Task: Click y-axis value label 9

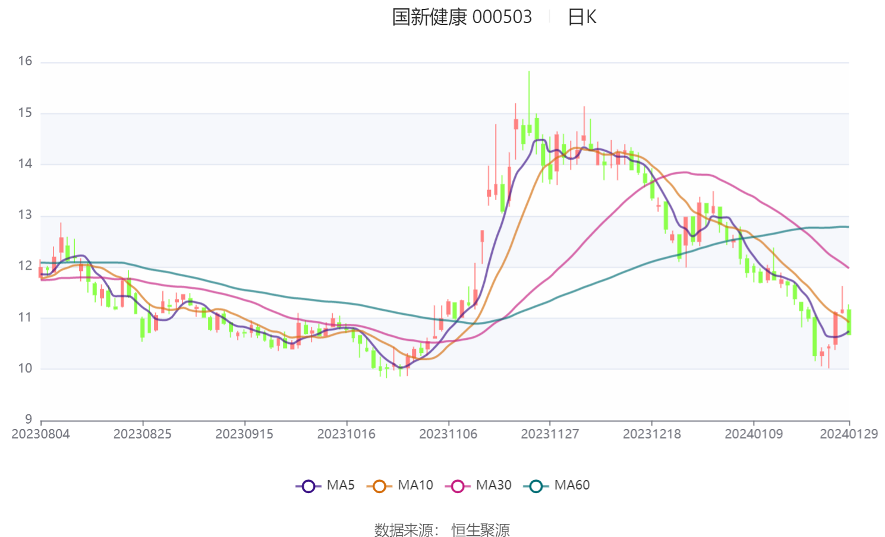Action: 29,419
